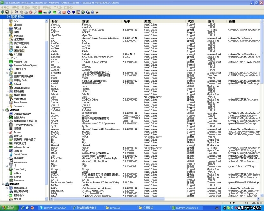Collapse the 網路(N) tree node
The width and height of the screenshot is (264, 211).
click(3, 184)
